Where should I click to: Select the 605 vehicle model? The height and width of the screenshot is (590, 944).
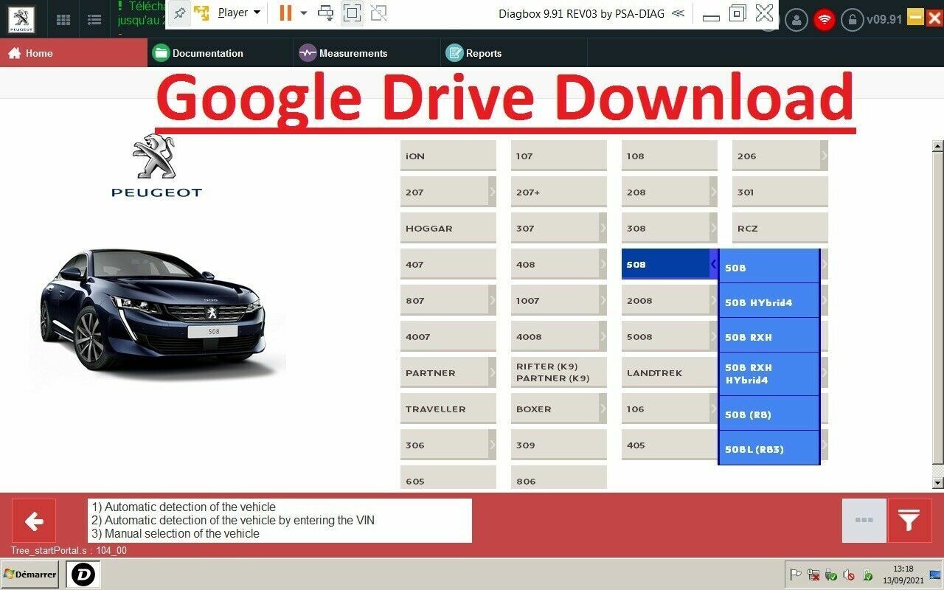[x=448, y=478]
